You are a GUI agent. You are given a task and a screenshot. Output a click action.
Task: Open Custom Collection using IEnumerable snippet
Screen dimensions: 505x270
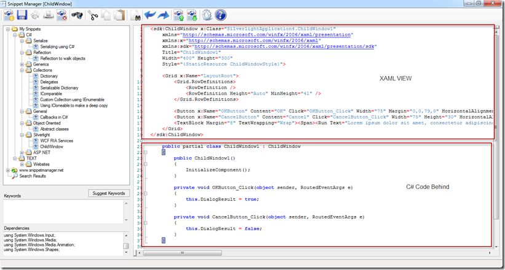tap(72, 99)
